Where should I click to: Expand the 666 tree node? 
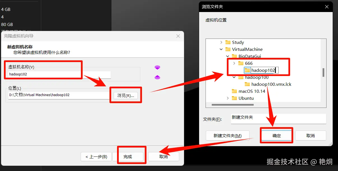click(234, 63)
